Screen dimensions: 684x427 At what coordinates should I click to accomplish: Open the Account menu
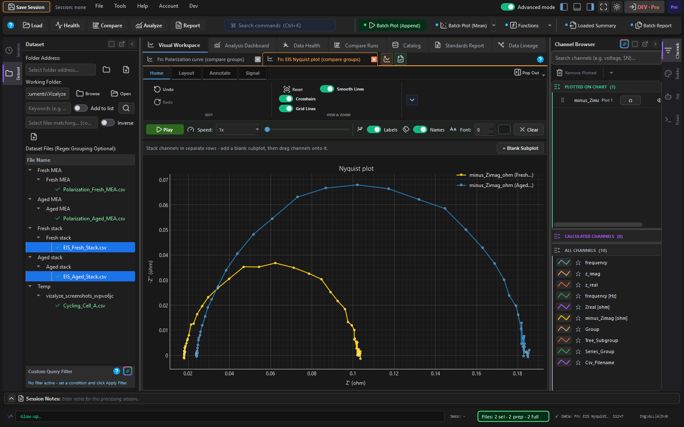click(x=168, y=6)
